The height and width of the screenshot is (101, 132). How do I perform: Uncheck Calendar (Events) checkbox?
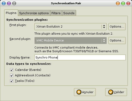12,70
